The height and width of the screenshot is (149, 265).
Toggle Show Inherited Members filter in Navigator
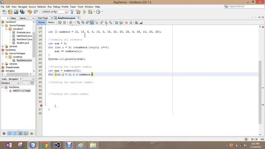coord(4,133)
